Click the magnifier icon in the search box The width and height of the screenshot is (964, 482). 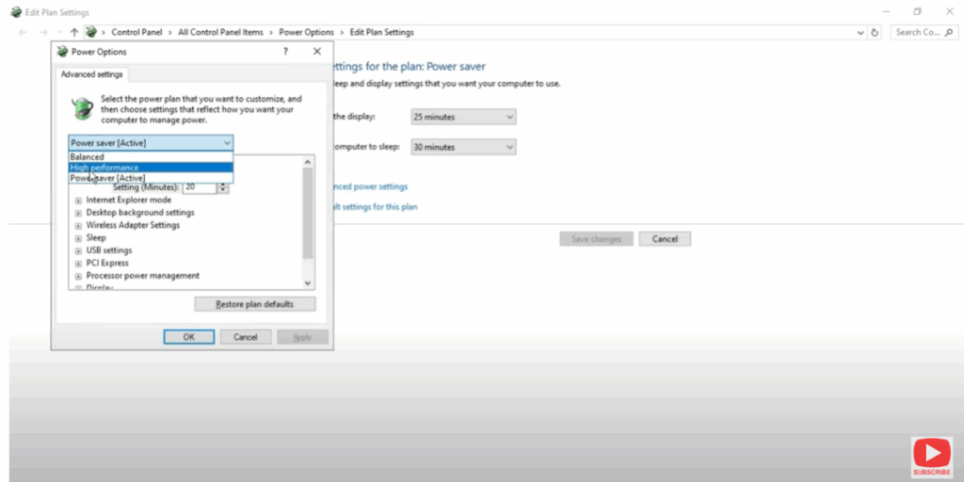point(950,32)
